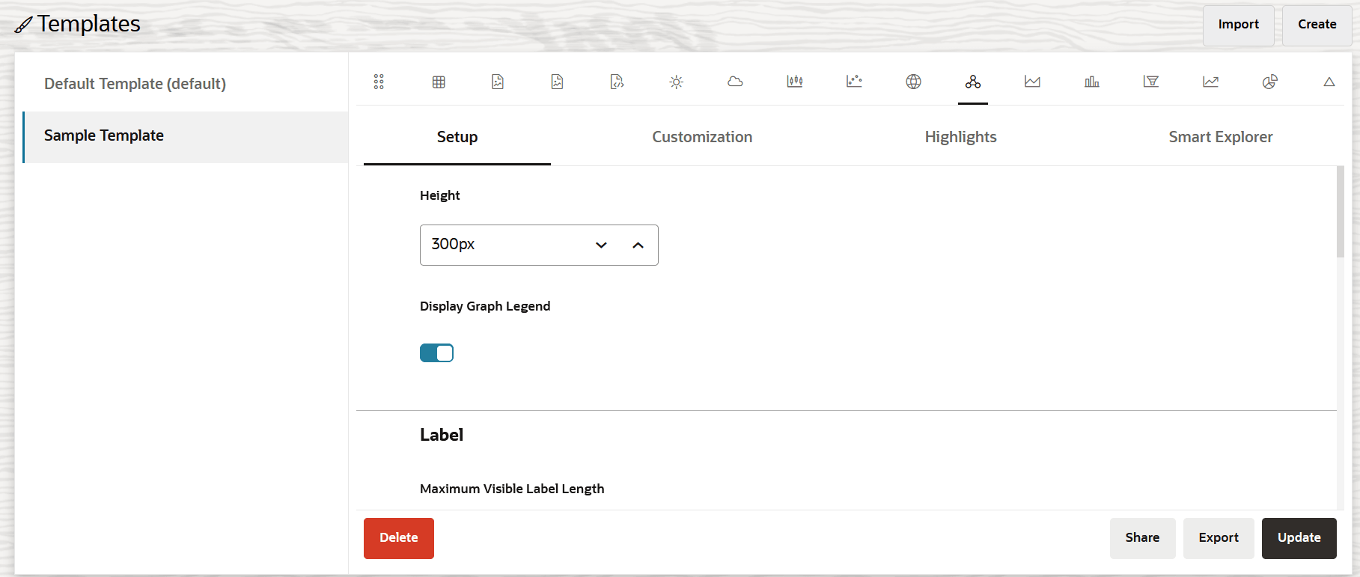
Task: Delete the selected template
Action: [399, 538]
